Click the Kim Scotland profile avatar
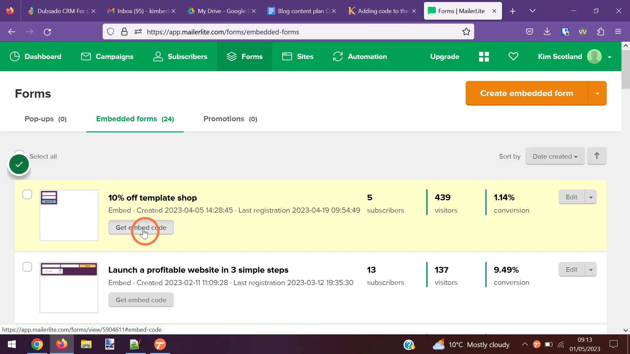This screenshot has height=354, width=630. tap(594, 57)
